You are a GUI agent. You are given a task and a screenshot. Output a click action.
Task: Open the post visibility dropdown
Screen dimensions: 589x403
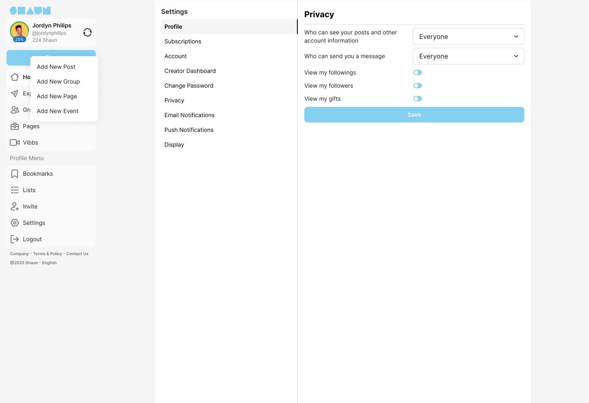(468, 36)
